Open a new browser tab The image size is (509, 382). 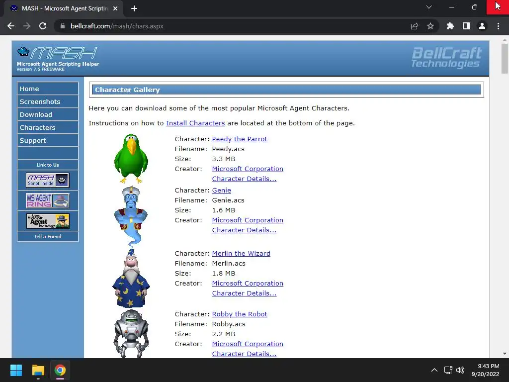(134, 8)
